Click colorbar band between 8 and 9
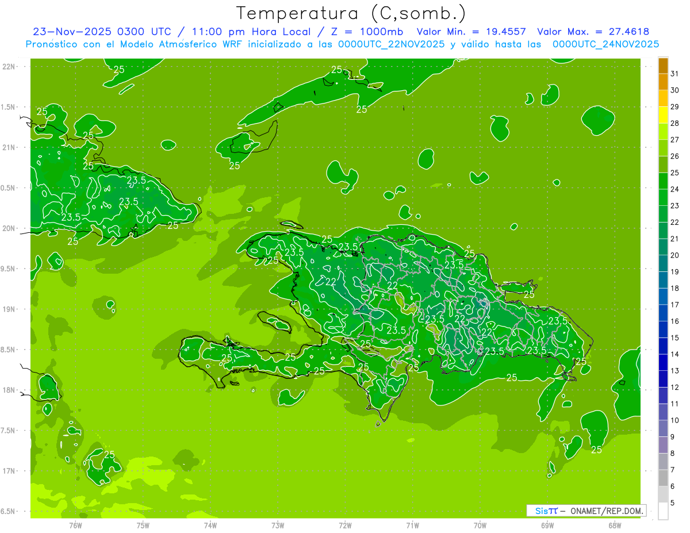 click(x=663, y=445)
